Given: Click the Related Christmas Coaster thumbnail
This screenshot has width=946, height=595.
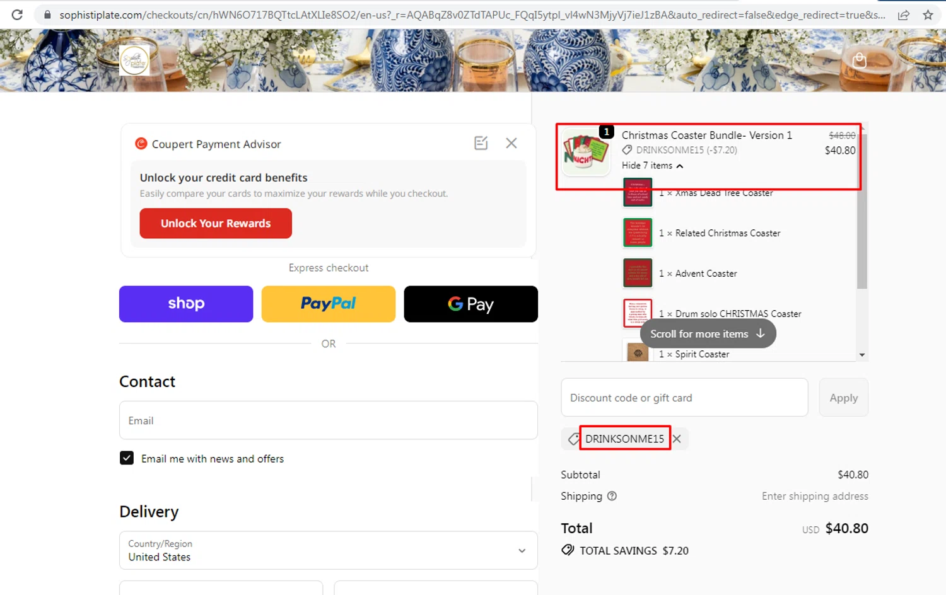Looking at the screenshot, I should (x=638, y=233).
